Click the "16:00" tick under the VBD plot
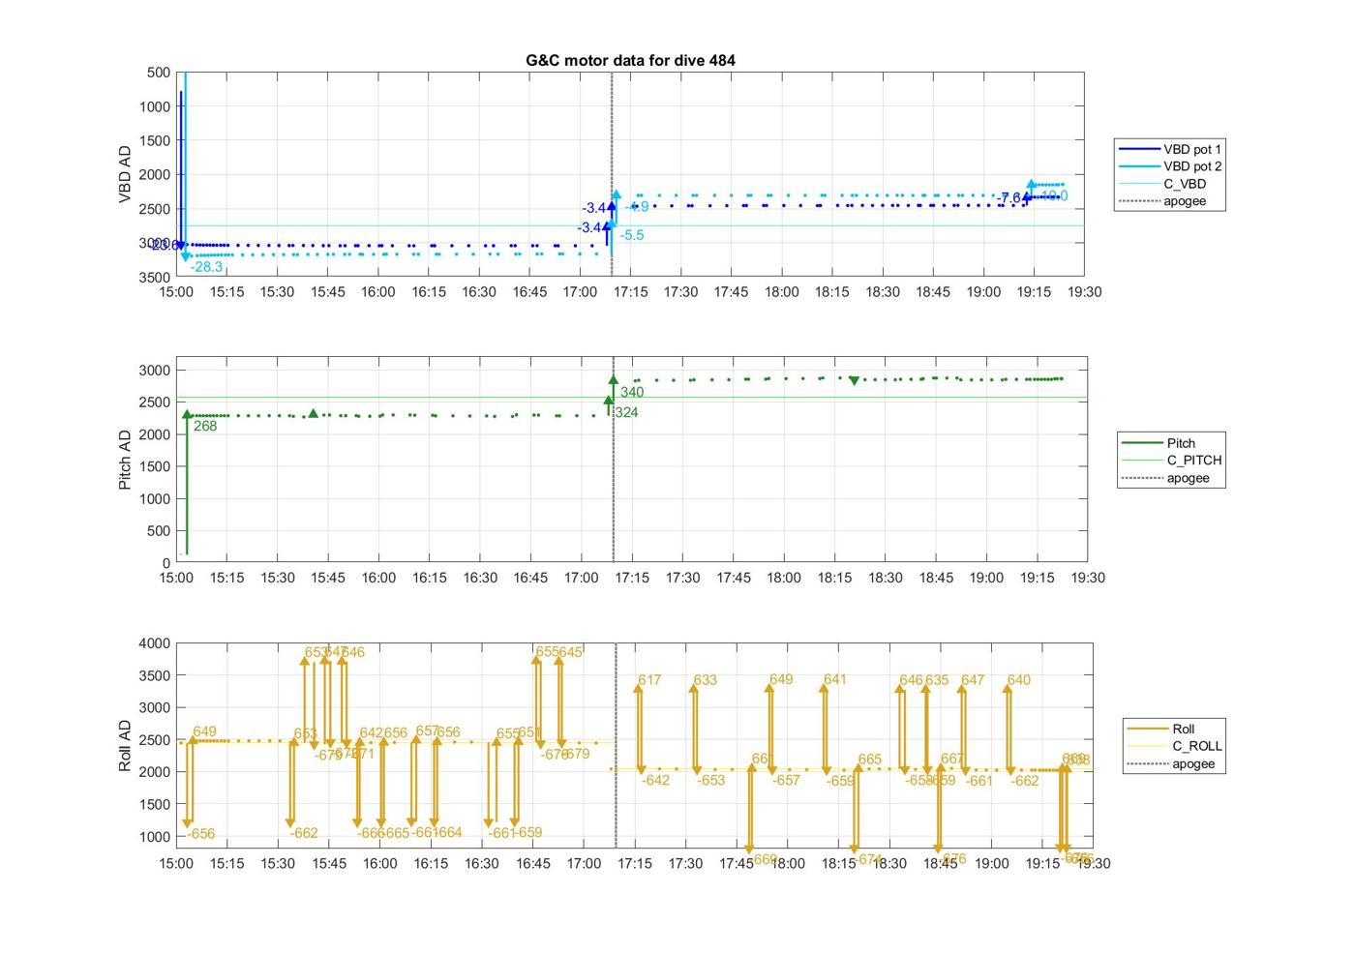This screenshot has height=954, width=1355. point(377,292)
